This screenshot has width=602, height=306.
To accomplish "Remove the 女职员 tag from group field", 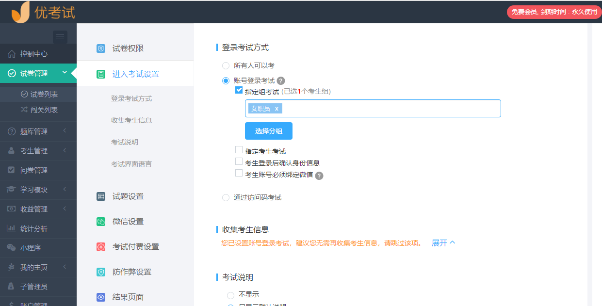I will click(x=277, y=109).
